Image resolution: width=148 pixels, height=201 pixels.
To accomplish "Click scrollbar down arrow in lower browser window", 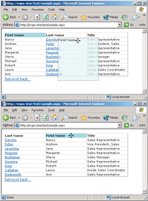I will [x=144, y=192].
